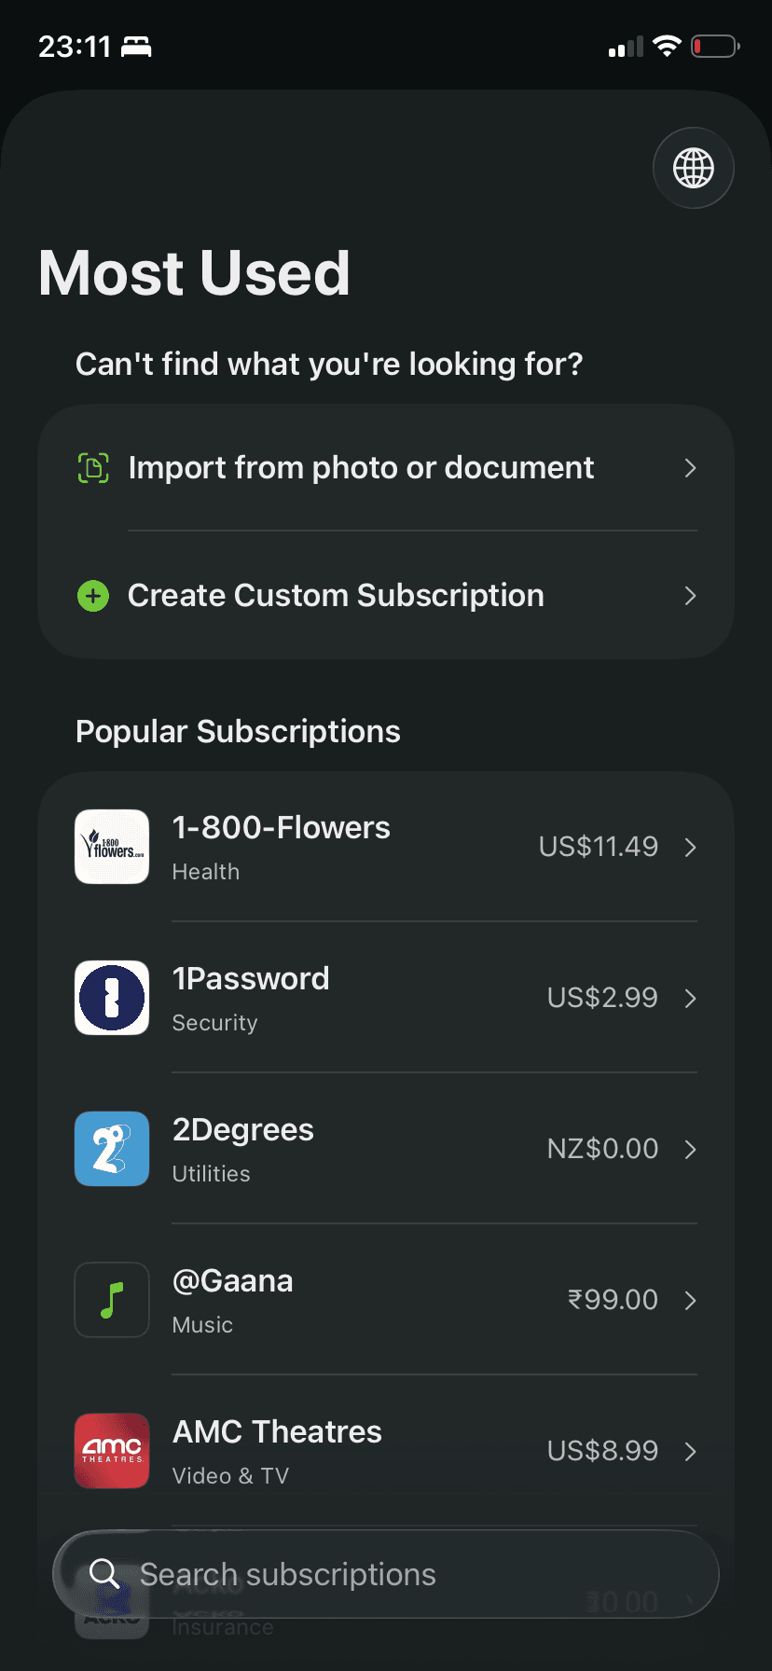The width and height of the screenshot is (772, 1671).
Task: Click the Search subscriptions field
Action: click(x=392, y=1574)
